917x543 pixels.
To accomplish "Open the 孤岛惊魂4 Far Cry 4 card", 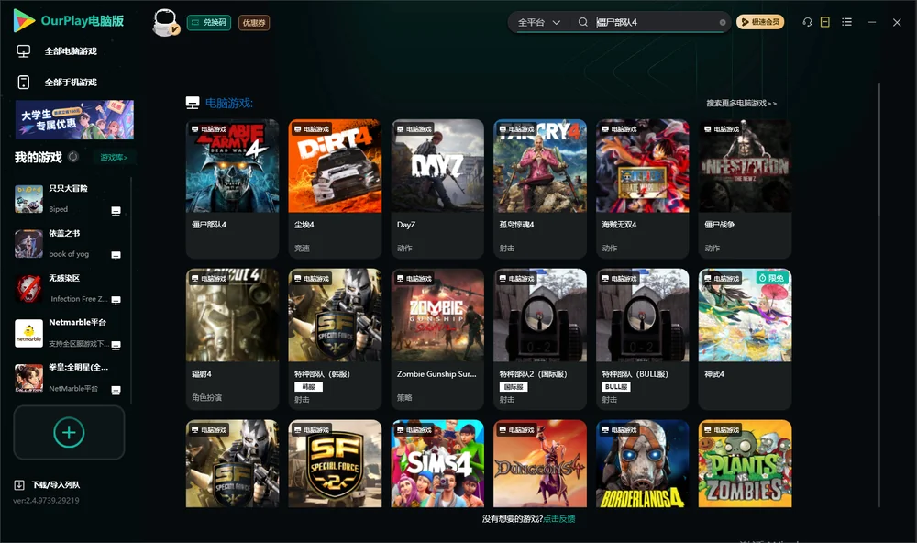I will pyautogui.click(x=540, y=188).
